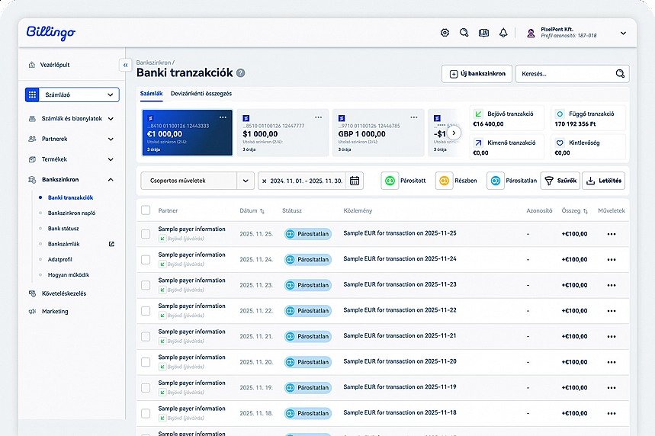This screenshot has height=436, width=655.
Task: Select the €1 000,00 bank account card
Action: pos(187,133)
